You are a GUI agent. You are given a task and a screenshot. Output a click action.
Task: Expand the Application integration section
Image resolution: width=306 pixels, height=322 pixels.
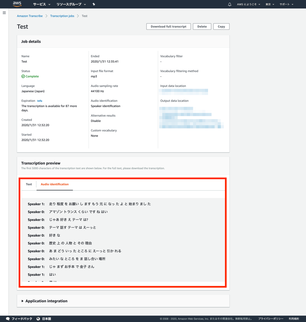(x=44, y=301)
